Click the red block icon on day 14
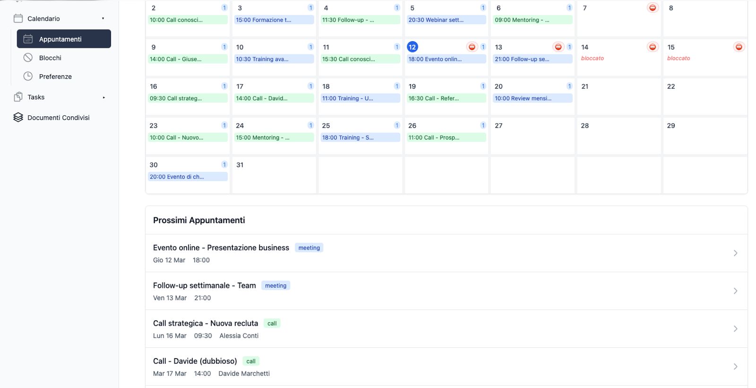 pos(653,47)
